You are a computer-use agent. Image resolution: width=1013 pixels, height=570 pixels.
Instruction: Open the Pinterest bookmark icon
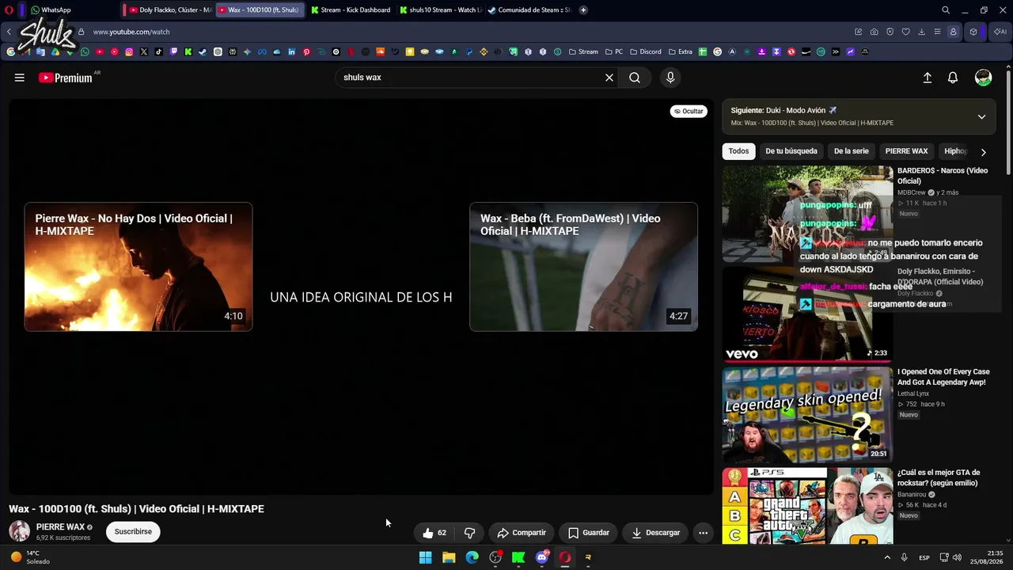pos(306,52)
